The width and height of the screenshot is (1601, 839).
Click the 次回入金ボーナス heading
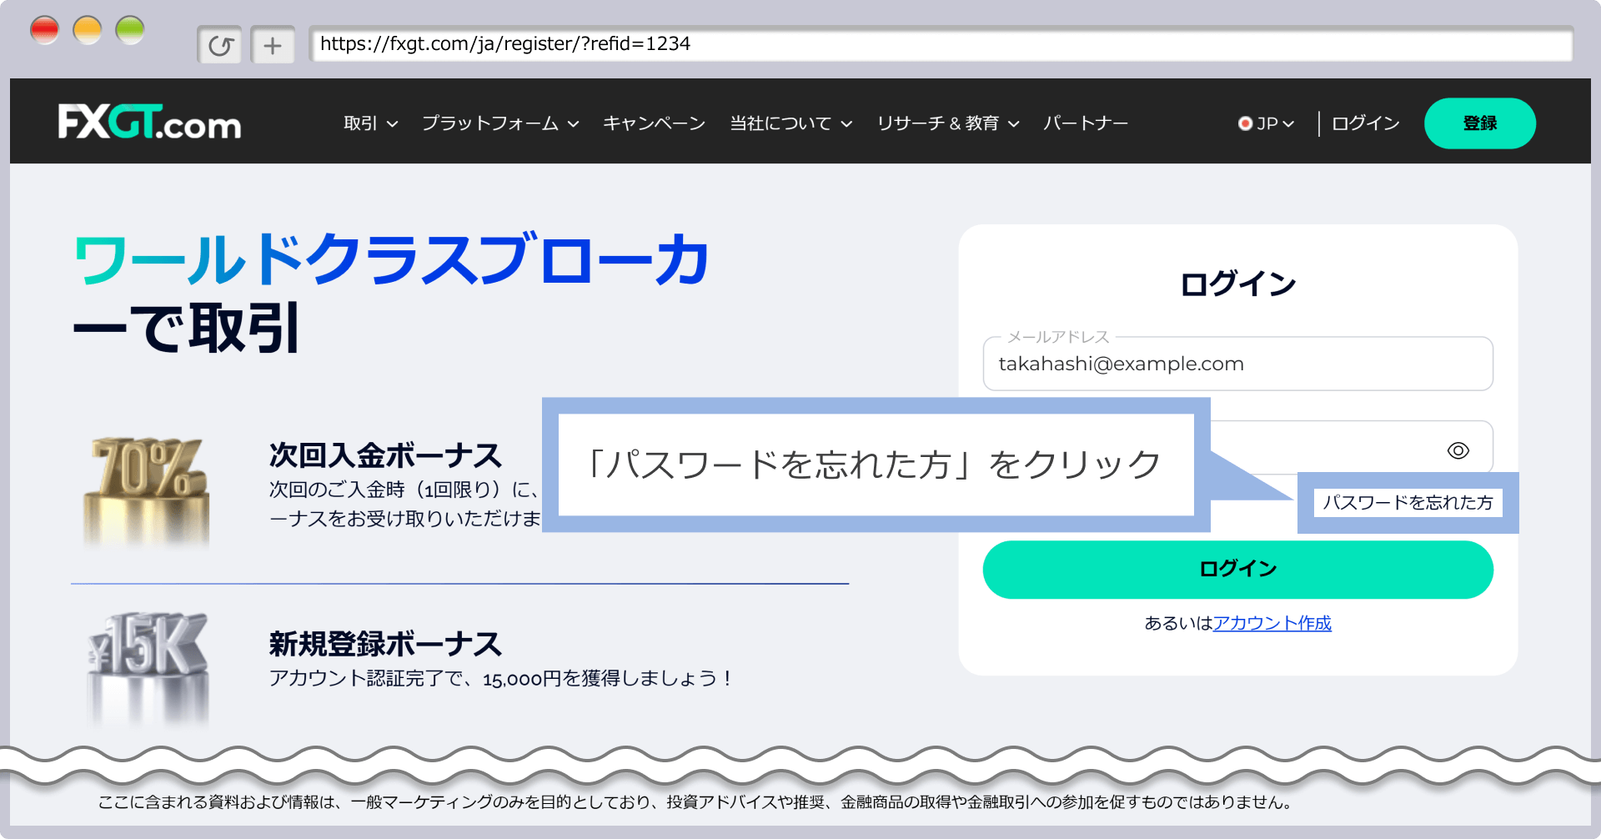(x=385, y=455)
